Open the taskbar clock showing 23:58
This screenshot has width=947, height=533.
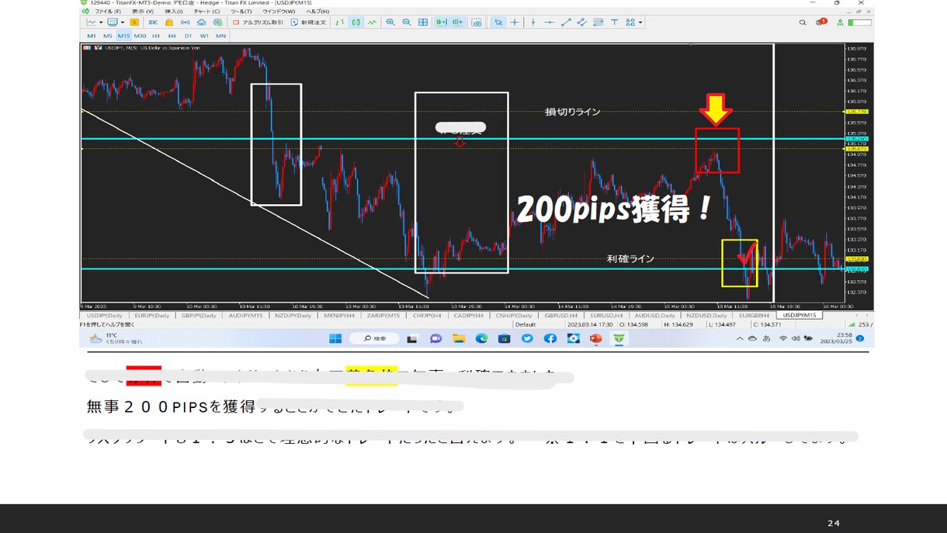836,338
